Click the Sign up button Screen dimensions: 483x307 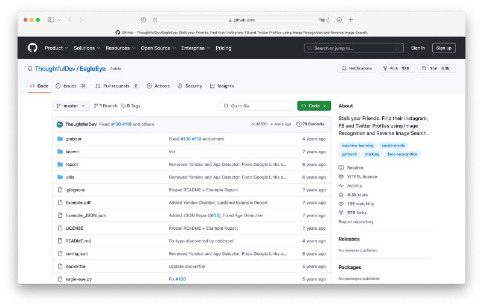pyautogui.click(x=444, y=48)
